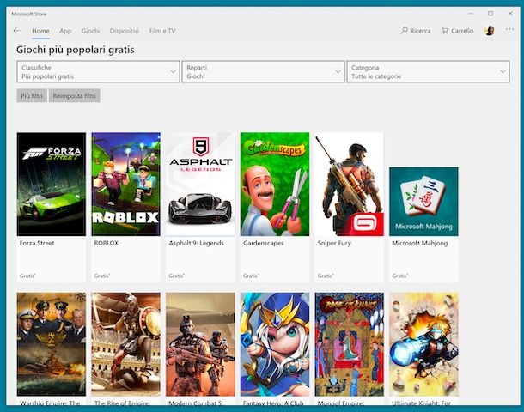Viewport: 524px width, 412px height.
Task: Switch to the Dispositivi tab
Action: (125, 31)
